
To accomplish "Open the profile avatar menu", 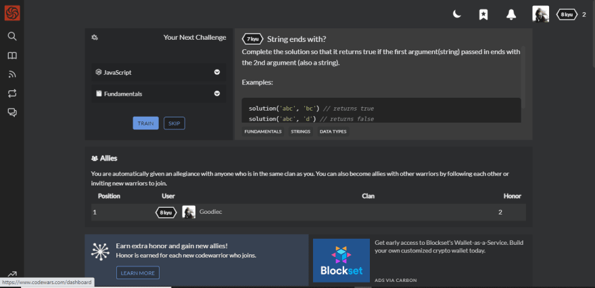I will (x=540, y=14).
